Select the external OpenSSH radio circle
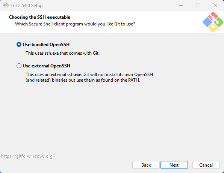Screen dimensions: 224x173 (x=19, y=66)
